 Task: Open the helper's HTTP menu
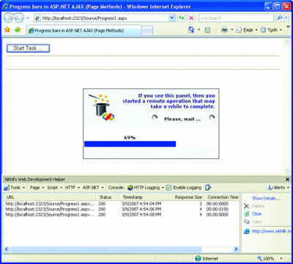73,188
